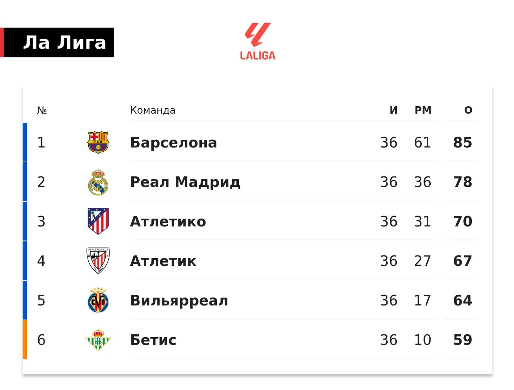Image resolution: width=514 pixels, height=390 pixels.
Task: Click the Real Betis crest
Action: tap(98, 340)
